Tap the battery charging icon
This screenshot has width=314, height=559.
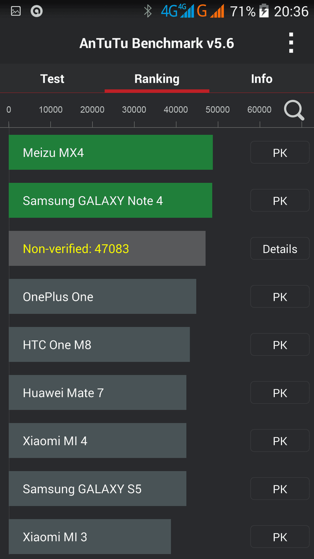(263, 11)
